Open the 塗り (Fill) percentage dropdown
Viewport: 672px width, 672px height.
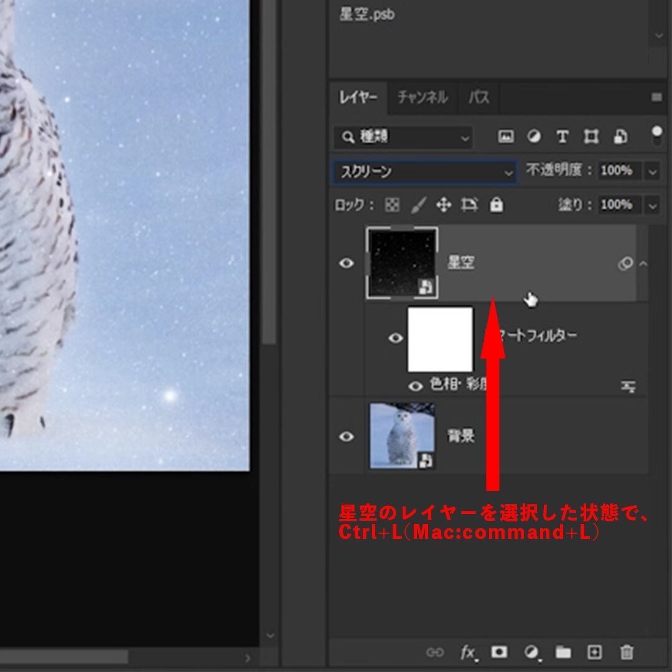click(x=651, y=205)
